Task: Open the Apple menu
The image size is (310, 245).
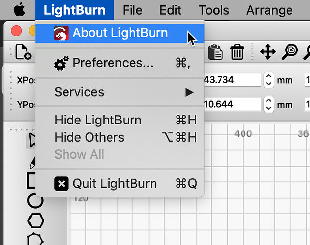Action: click(x=19, y=10)
